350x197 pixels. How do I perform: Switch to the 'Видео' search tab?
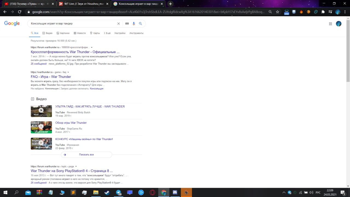(x=47, y=33)
